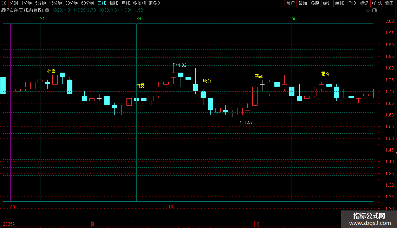The height and width of the screenshot is (228, 397).
Task: Click the first cyan candle at left edge
Action: pos(3,86)
